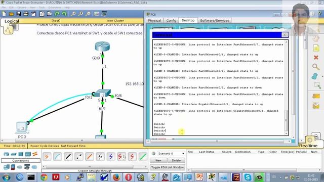Select the red X Delete tool

[x=316, y=57]
